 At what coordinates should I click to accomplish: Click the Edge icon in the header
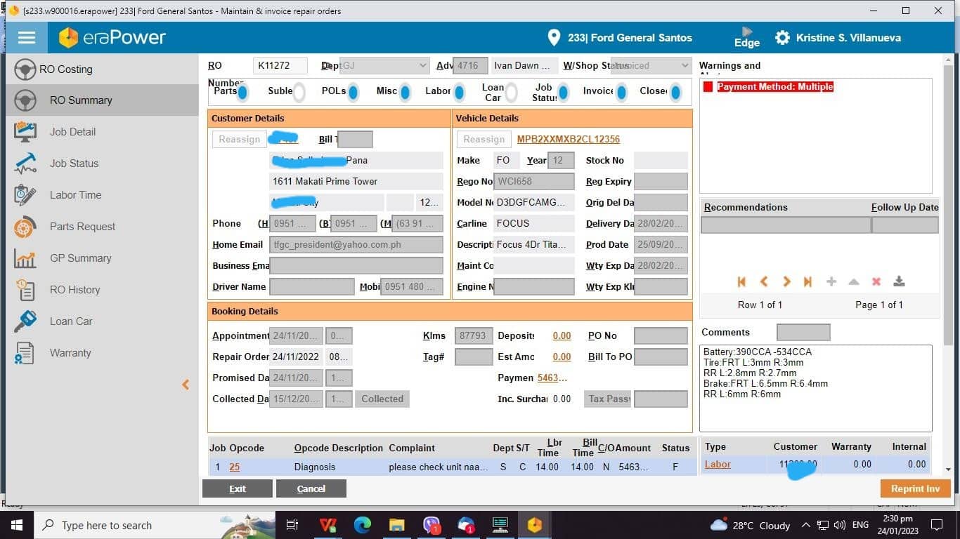pyautogui.click(x=746, y=38)
